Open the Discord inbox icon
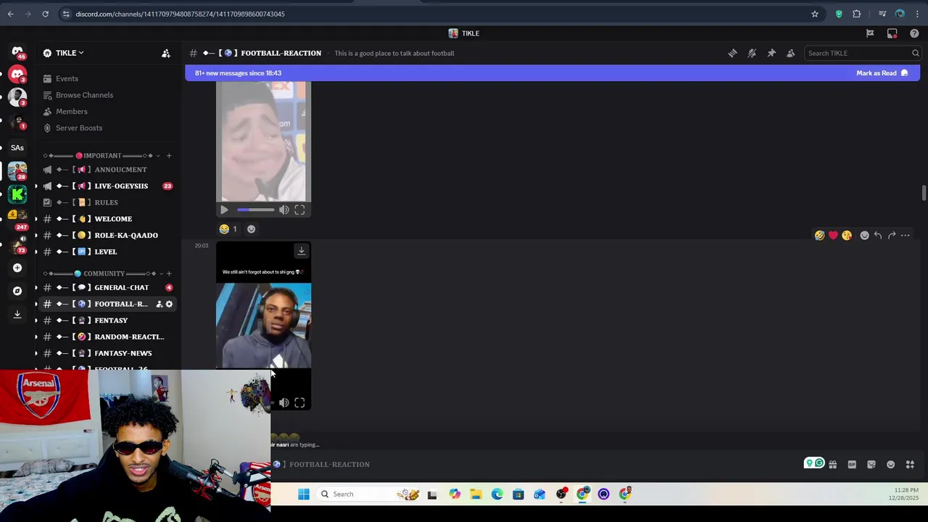Viewport: 928px width, 522px height. point(892,33)
